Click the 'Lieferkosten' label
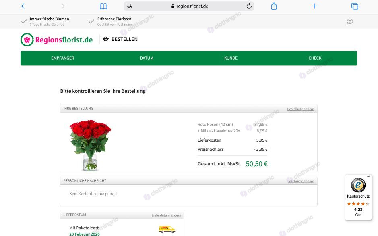This screenshot has width=378, height=236. 209,140
